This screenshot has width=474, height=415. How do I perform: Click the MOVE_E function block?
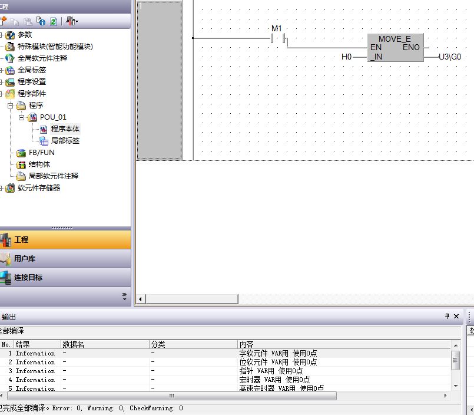394,48
